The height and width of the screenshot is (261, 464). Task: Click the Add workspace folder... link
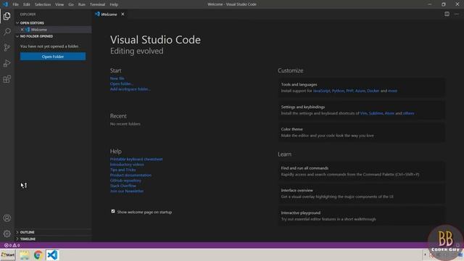point(130,89)
